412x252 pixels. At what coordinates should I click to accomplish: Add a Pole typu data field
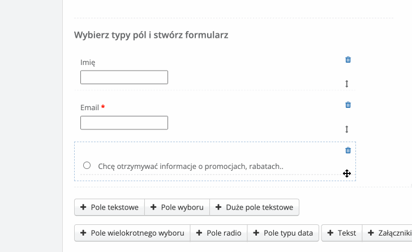pos(282,233)
